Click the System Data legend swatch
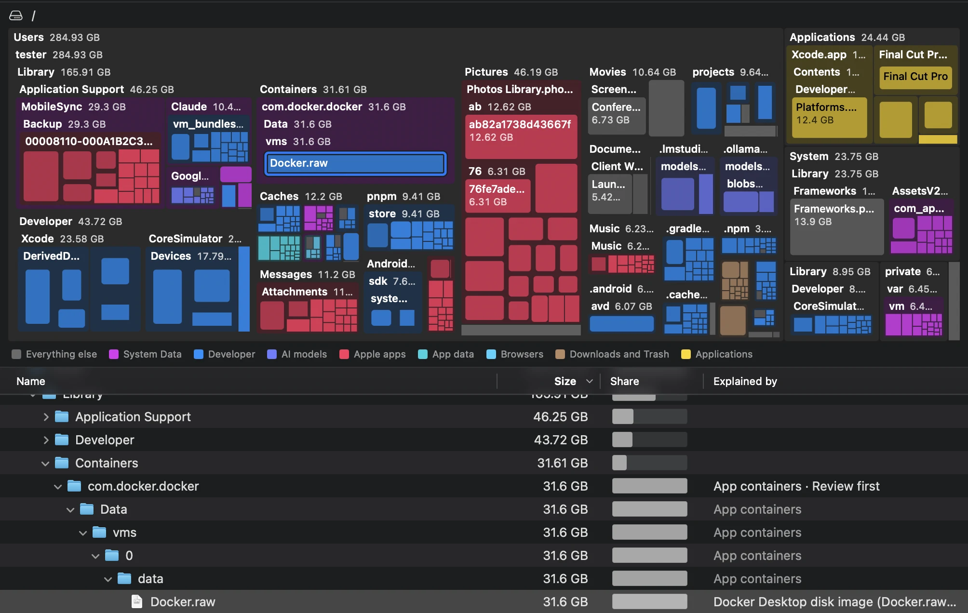This screenshot has width=968, height=613. pos(114,354)
